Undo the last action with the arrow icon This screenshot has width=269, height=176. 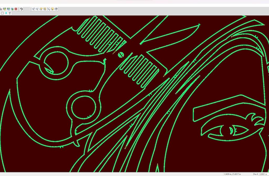tap(22, 9)
